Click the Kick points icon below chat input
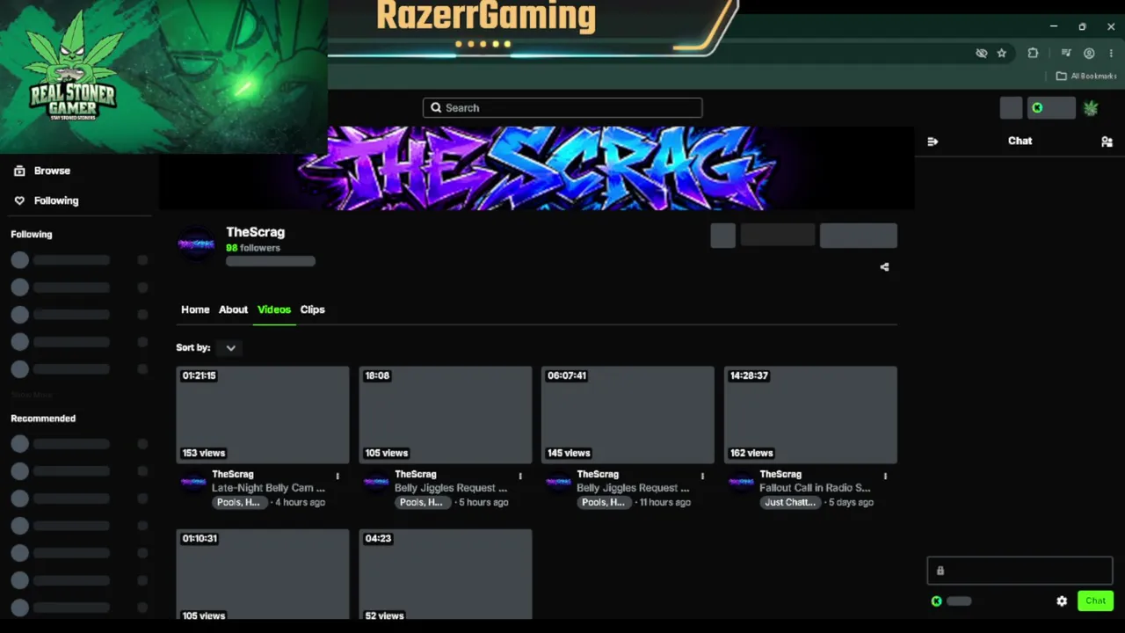Image resolution: width=1125 pixels, height=633 pixels. coord(937,601)
